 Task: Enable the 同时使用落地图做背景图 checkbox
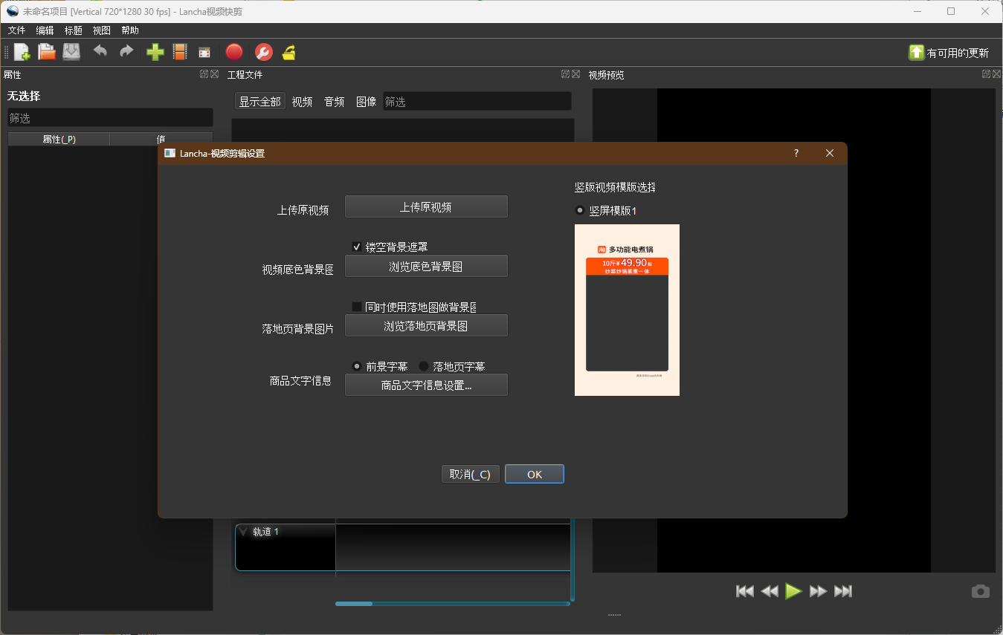click(357, 307)
